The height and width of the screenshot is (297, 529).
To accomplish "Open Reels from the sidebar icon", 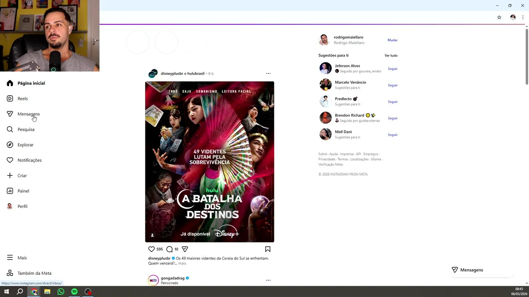I will 10,99.
